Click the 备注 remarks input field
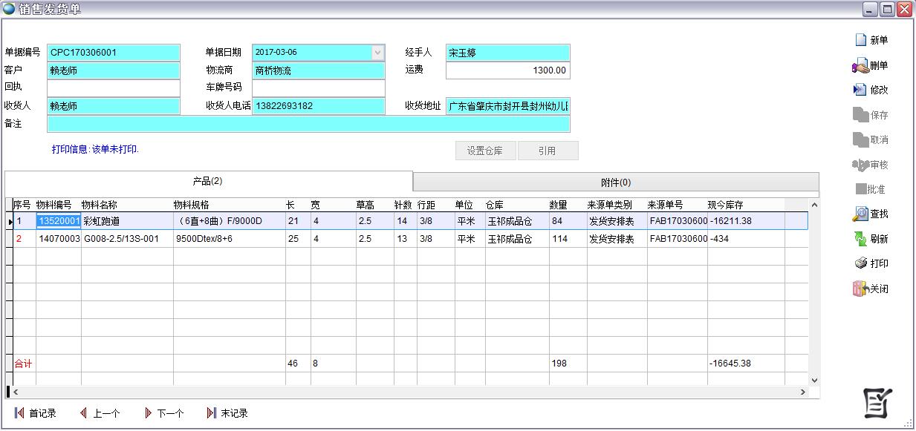The height and width of the screenshot is (431, 916). (x=308, y=124)
